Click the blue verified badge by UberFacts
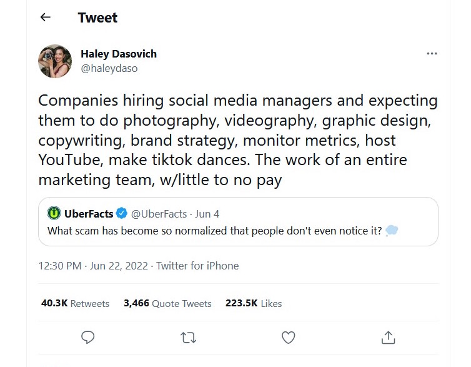Image resolution: width=471 pixels, height=367 pixels. coord(122,213)
